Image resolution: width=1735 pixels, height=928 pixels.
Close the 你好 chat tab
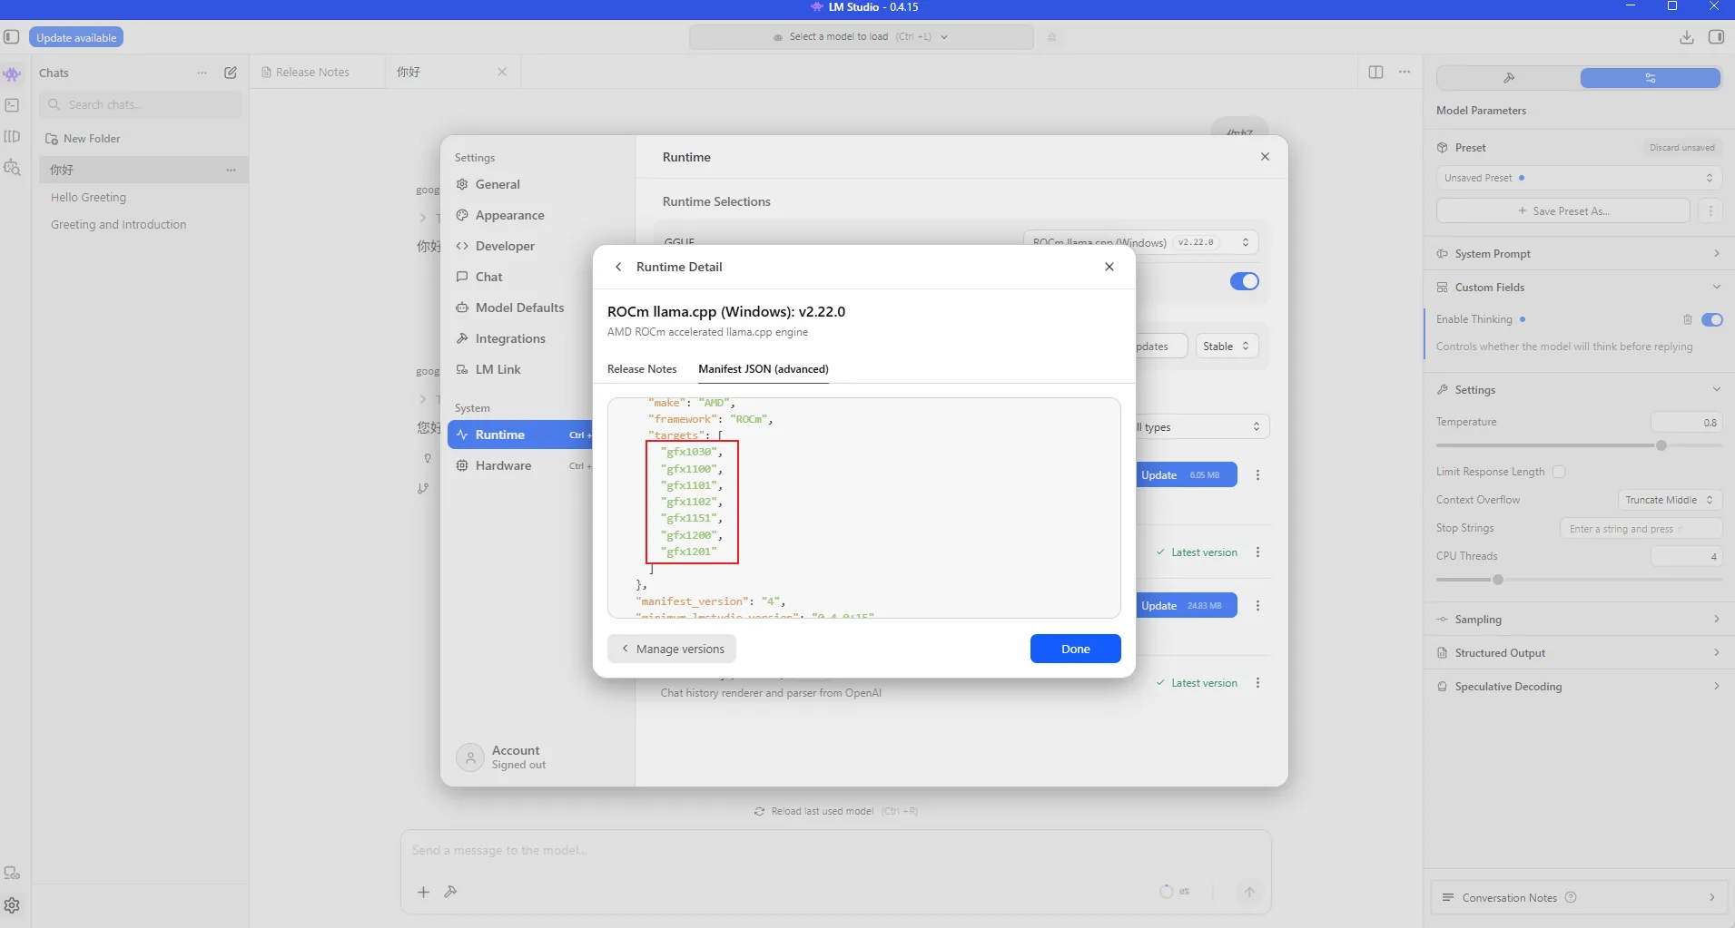pyautogui.click(x=502, y=72)
